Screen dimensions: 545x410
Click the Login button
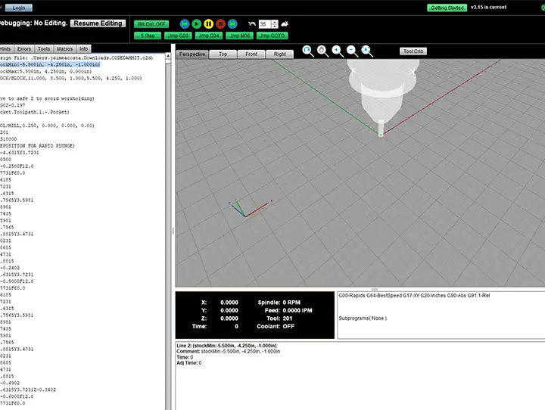point(19,8)
